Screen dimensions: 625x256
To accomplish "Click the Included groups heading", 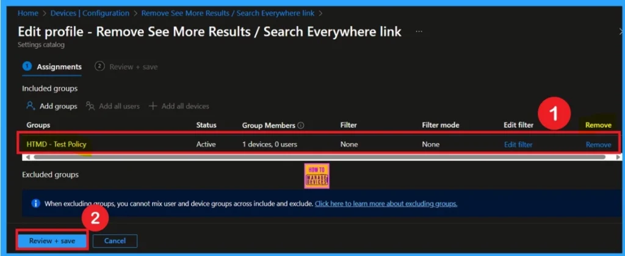I will (50, 88).
